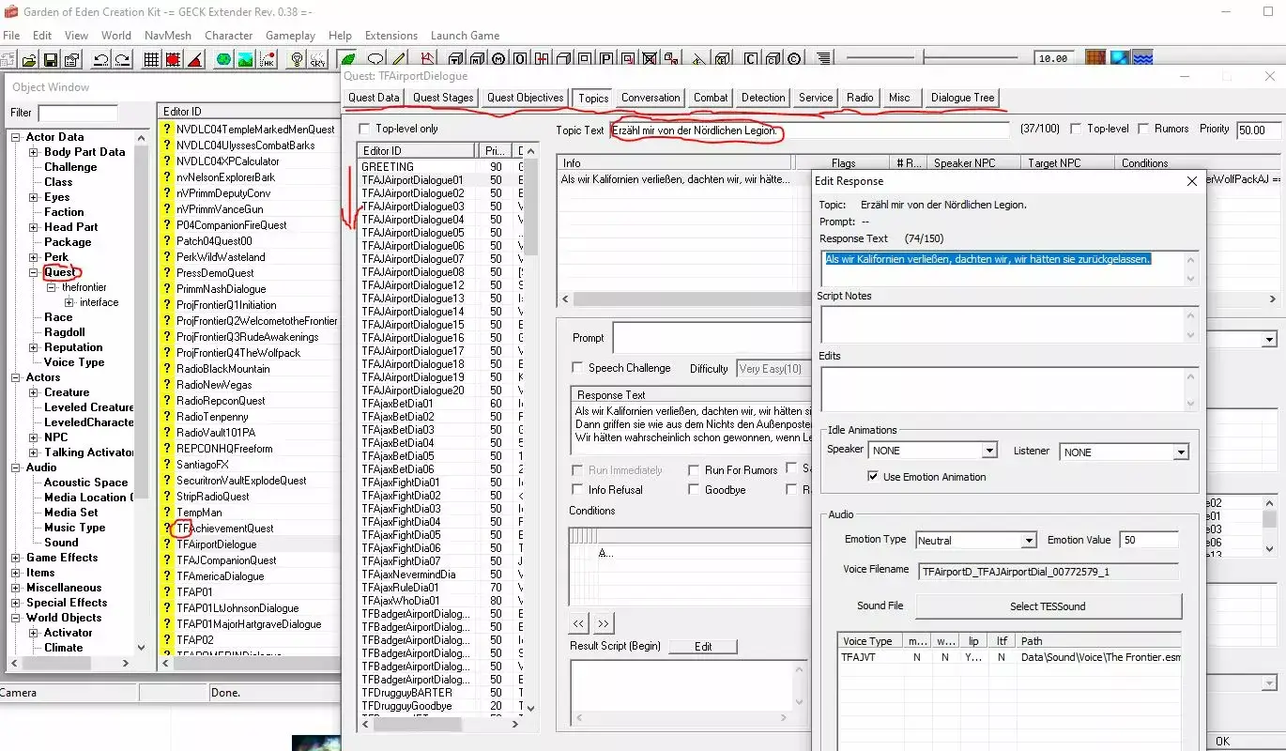The width and height of the screenshot is (1286, 751).
Task: Click the brown brick texture icon
Action: pyautogui.click(x=1095, y=58)
